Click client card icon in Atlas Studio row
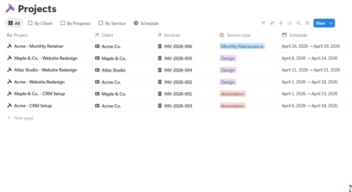This screenshot has width=352, height=192. (97, 70)
